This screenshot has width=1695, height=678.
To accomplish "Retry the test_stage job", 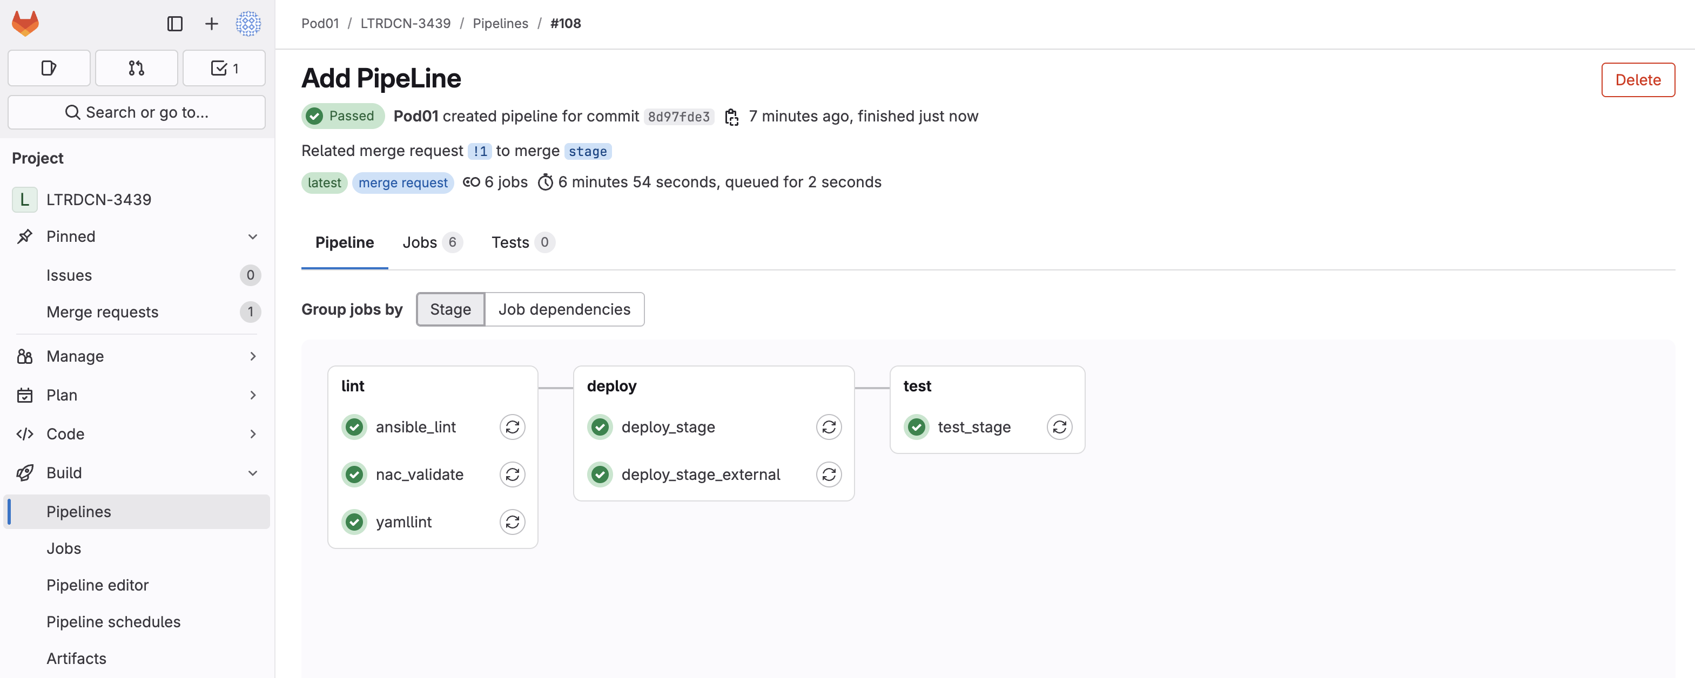I will point(1059,427).
